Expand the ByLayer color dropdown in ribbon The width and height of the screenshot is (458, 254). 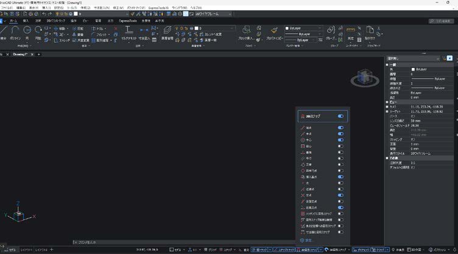click(319, 28)
